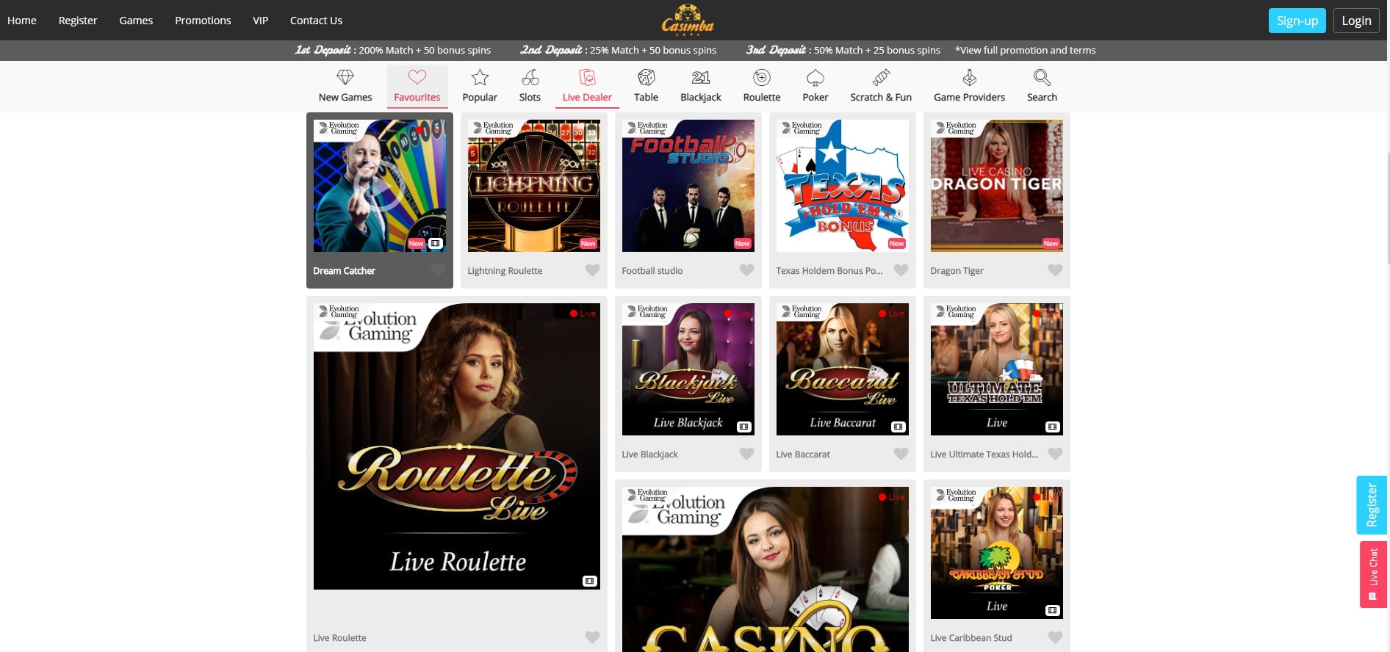Select the Table dice icon
Viewport: 1390px width, 652px height.
[646, 77]
